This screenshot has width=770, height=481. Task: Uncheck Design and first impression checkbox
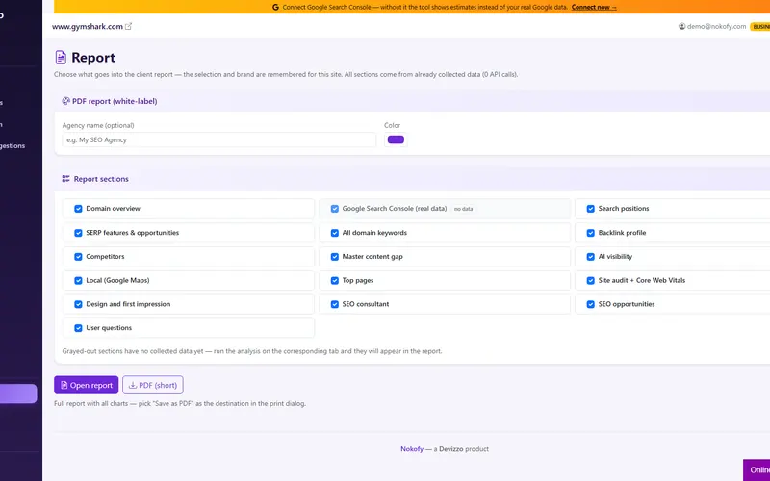pyautogui.click(x=78, y=304)
